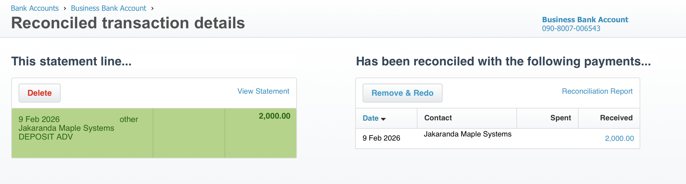Click the bold Business Bank Account heading link
Image resolution: width=686 pixels, height=184 pixels.
pyautogui.click(x=585, y=20)
